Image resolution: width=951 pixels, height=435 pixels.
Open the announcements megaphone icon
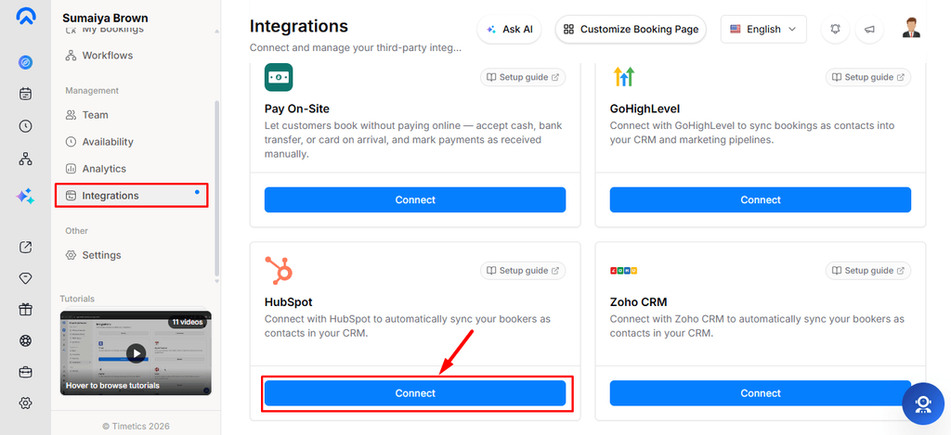point(869,29)
